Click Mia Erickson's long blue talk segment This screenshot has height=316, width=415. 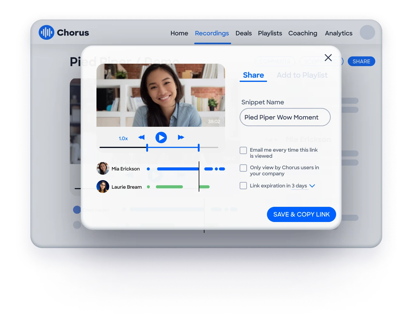[x=178, y=169]
